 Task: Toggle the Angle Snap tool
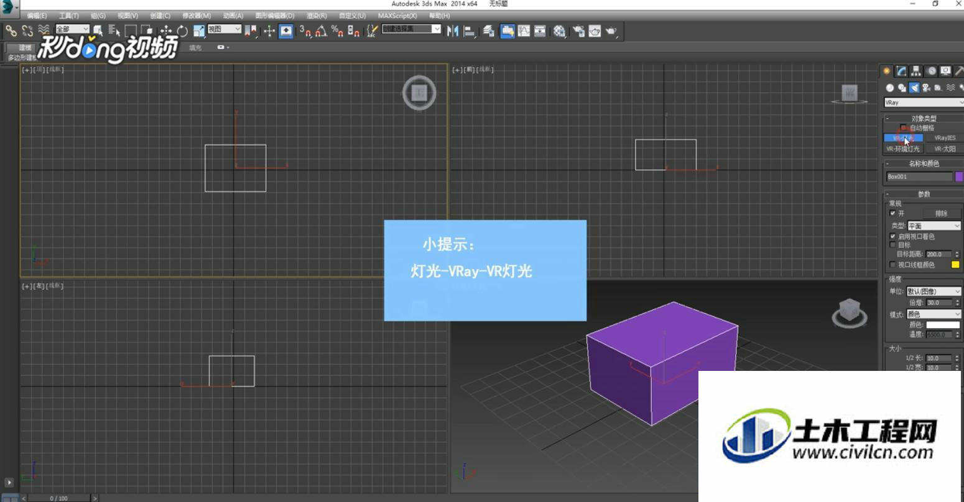(321, 31)
